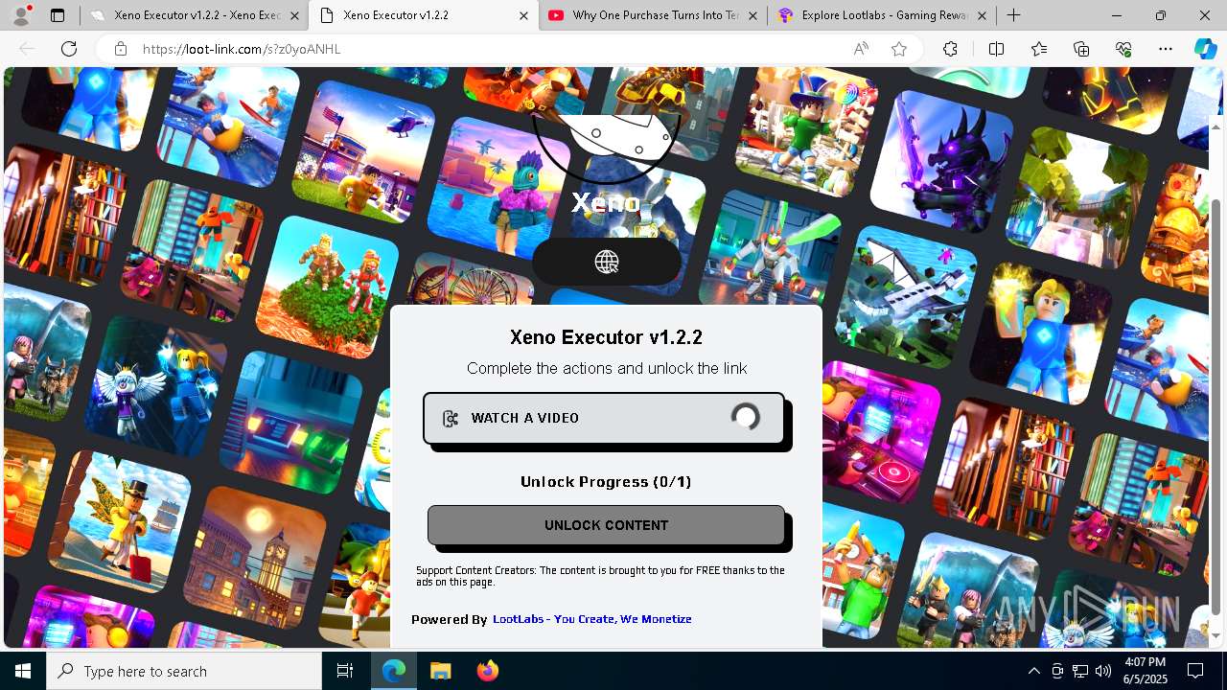
Task: Close the first Xeno Executor tab
Action: point(294,15)
